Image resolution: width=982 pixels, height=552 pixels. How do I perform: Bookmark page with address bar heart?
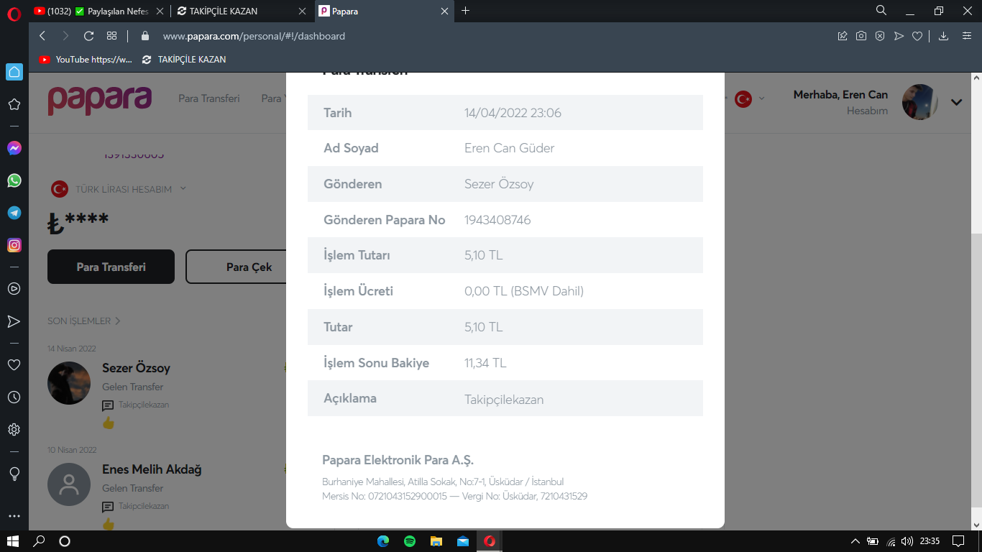pos(917,36)
